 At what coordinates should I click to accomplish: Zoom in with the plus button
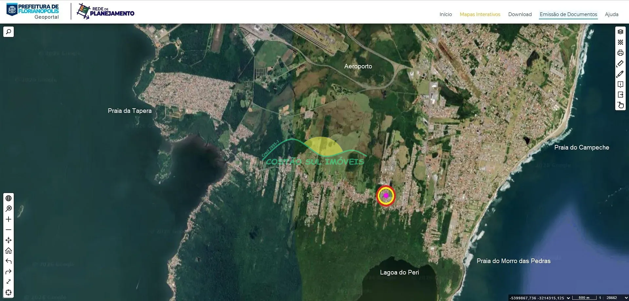(x=9, y=219)
